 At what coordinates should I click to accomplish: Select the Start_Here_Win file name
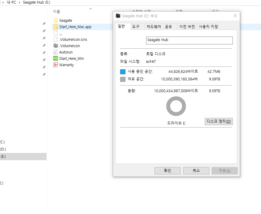click(x=71, y=58)
